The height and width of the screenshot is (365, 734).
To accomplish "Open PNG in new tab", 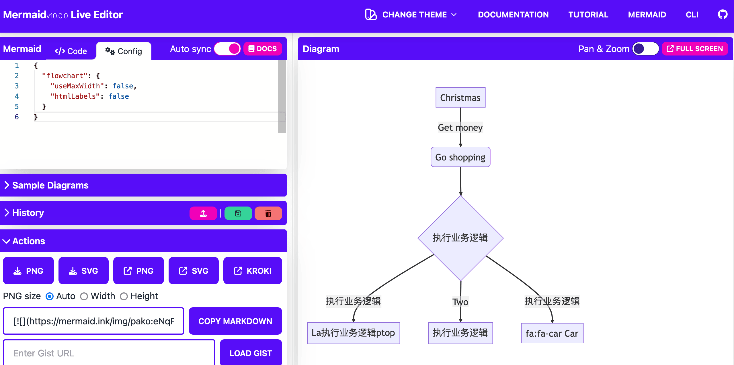I will [138, 271].
